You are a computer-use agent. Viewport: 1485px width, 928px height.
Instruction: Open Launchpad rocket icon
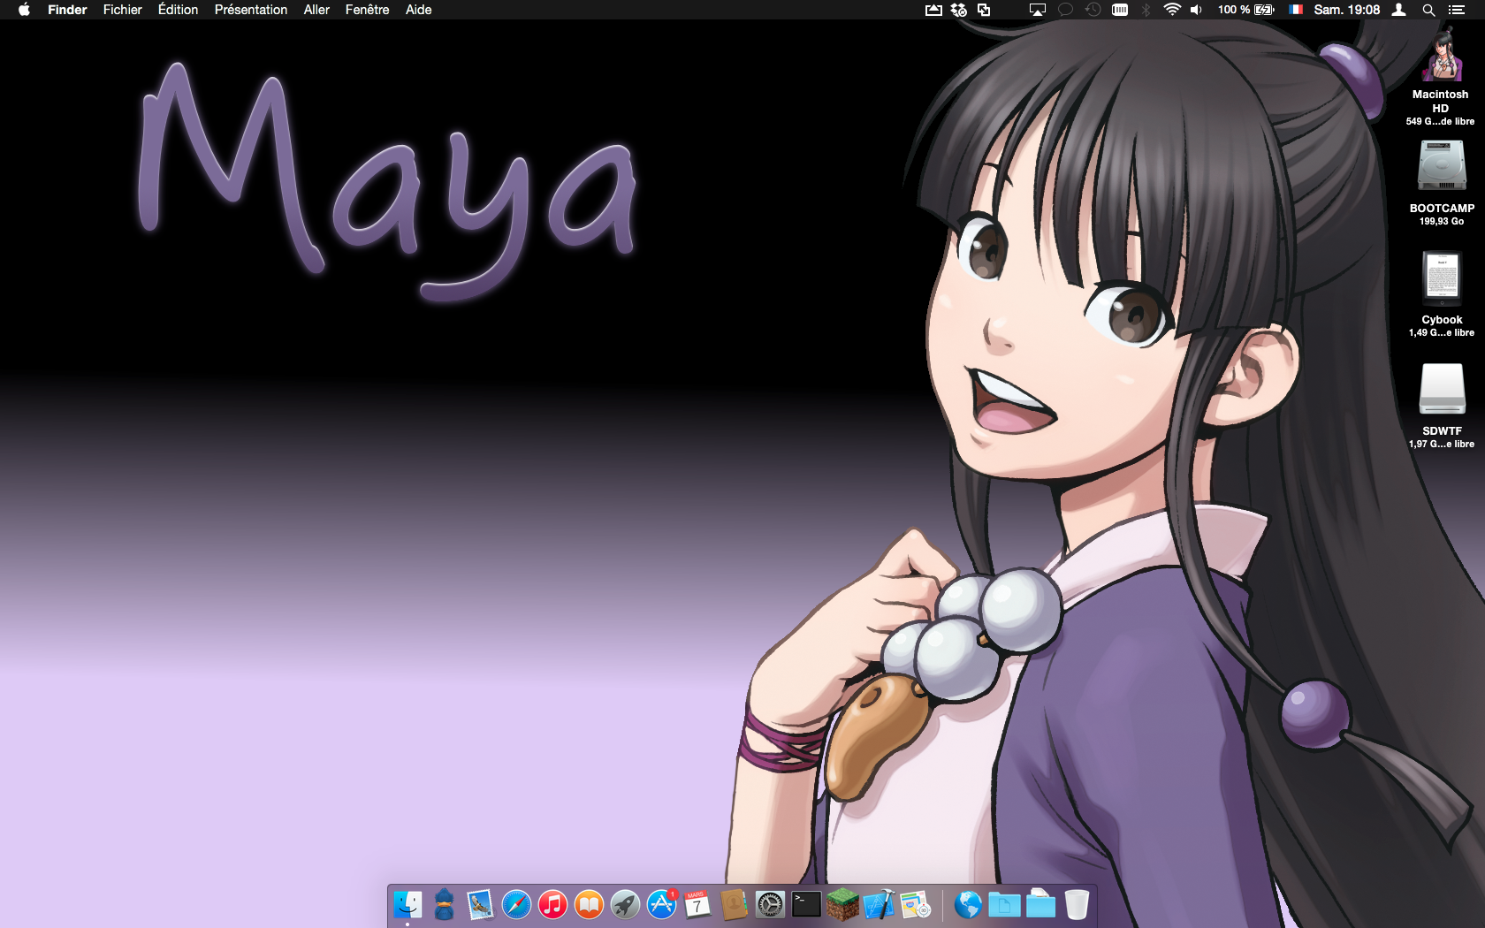coord(625,904)
